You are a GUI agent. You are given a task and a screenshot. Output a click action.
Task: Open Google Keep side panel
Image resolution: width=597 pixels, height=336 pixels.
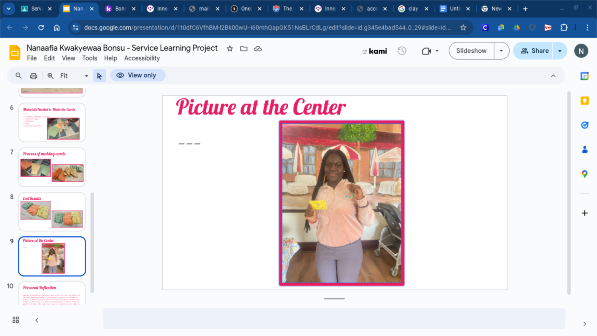pyautogui.click(x=584, y=100)
